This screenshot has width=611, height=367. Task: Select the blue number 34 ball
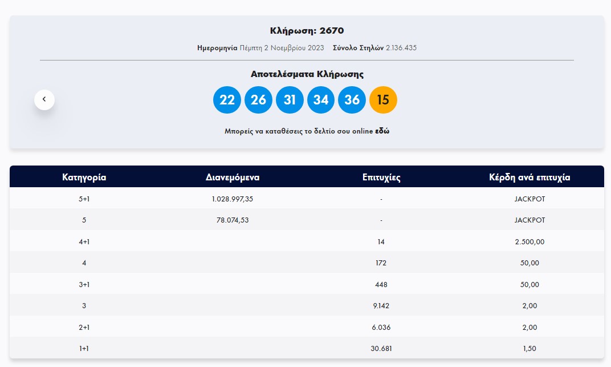pos(321,100)
